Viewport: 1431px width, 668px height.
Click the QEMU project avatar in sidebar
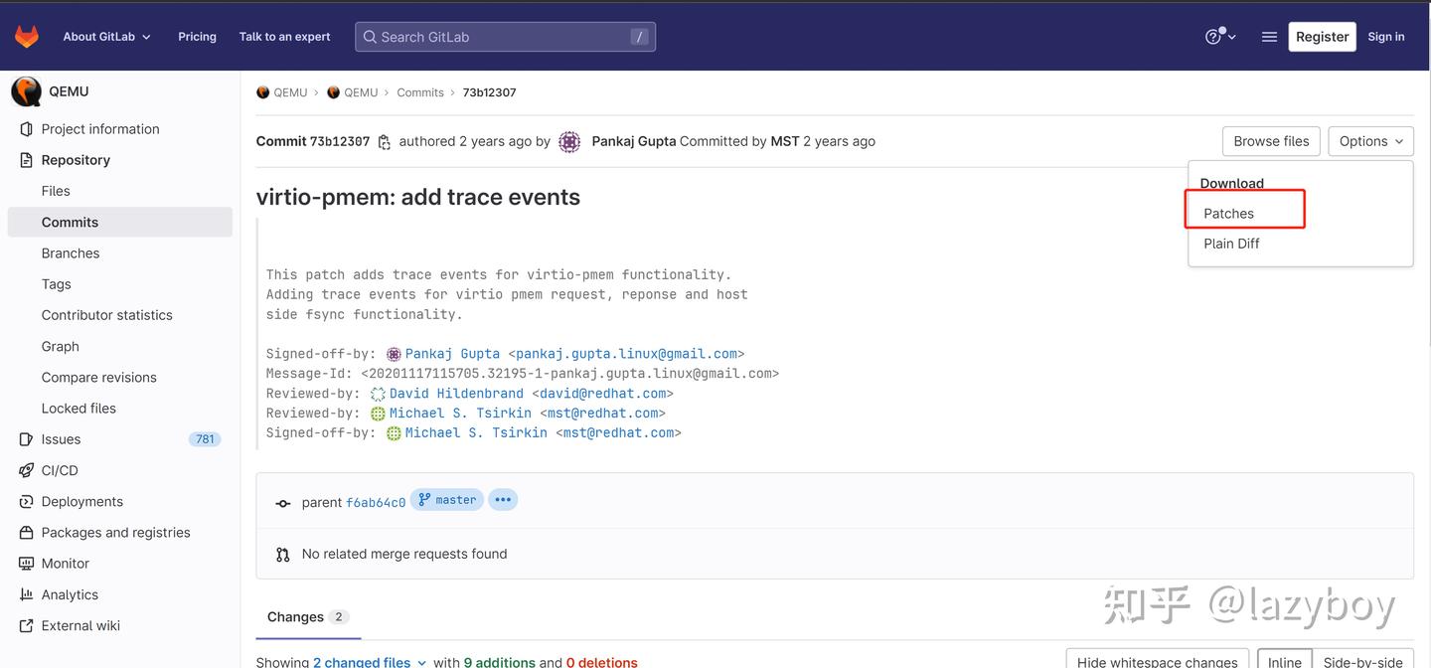[26, 91]
